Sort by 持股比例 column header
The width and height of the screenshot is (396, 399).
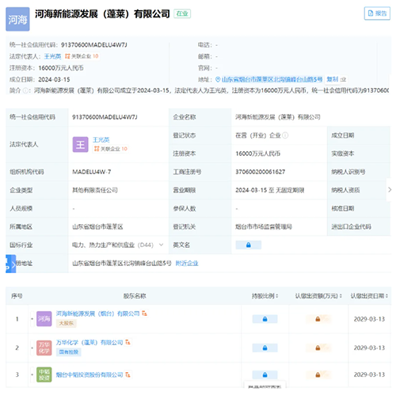pos(265,296)
